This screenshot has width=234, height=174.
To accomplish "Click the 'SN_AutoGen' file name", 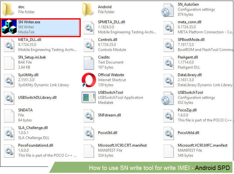I will (188, 4).
